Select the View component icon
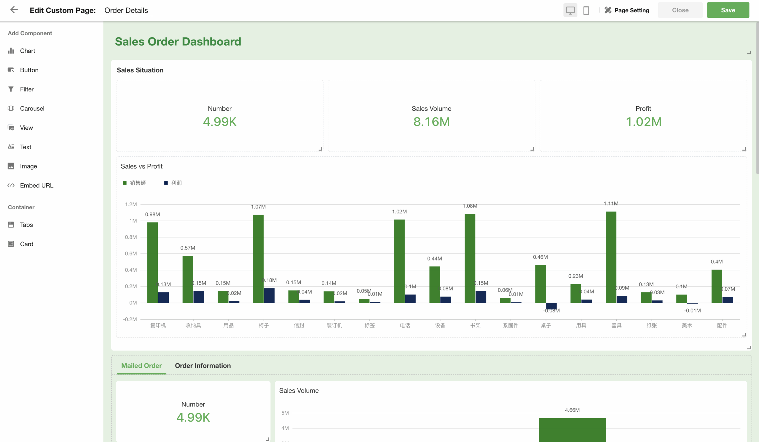The image size is (759, 442). [x=11, y=128]
